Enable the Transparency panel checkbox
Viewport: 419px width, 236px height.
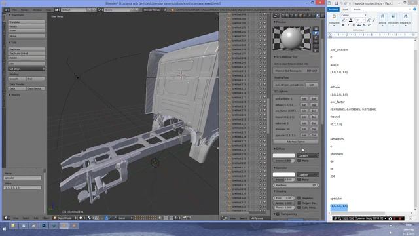278,214
